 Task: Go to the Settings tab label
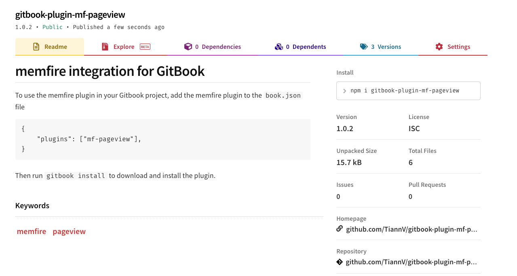coord(458,47)
